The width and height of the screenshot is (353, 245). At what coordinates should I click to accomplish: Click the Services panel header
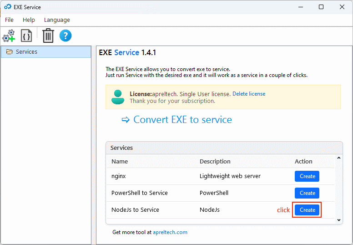(x=224, y=148)
